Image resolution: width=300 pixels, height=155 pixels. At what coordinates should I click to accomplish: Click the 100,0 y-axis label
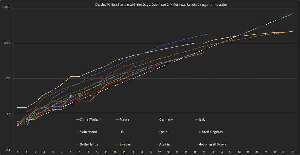point(7,43)
